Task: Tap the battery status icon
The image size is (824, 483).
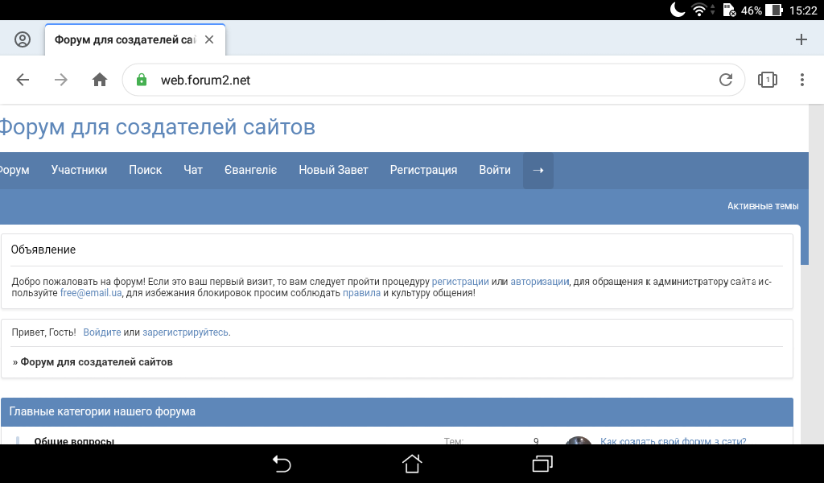Action: 773,10
